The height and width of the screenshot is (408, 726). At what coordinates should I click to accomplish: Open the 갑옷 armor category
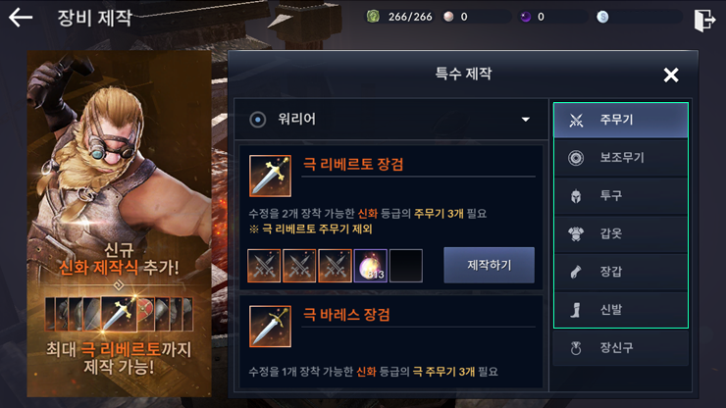coord(620,233)
